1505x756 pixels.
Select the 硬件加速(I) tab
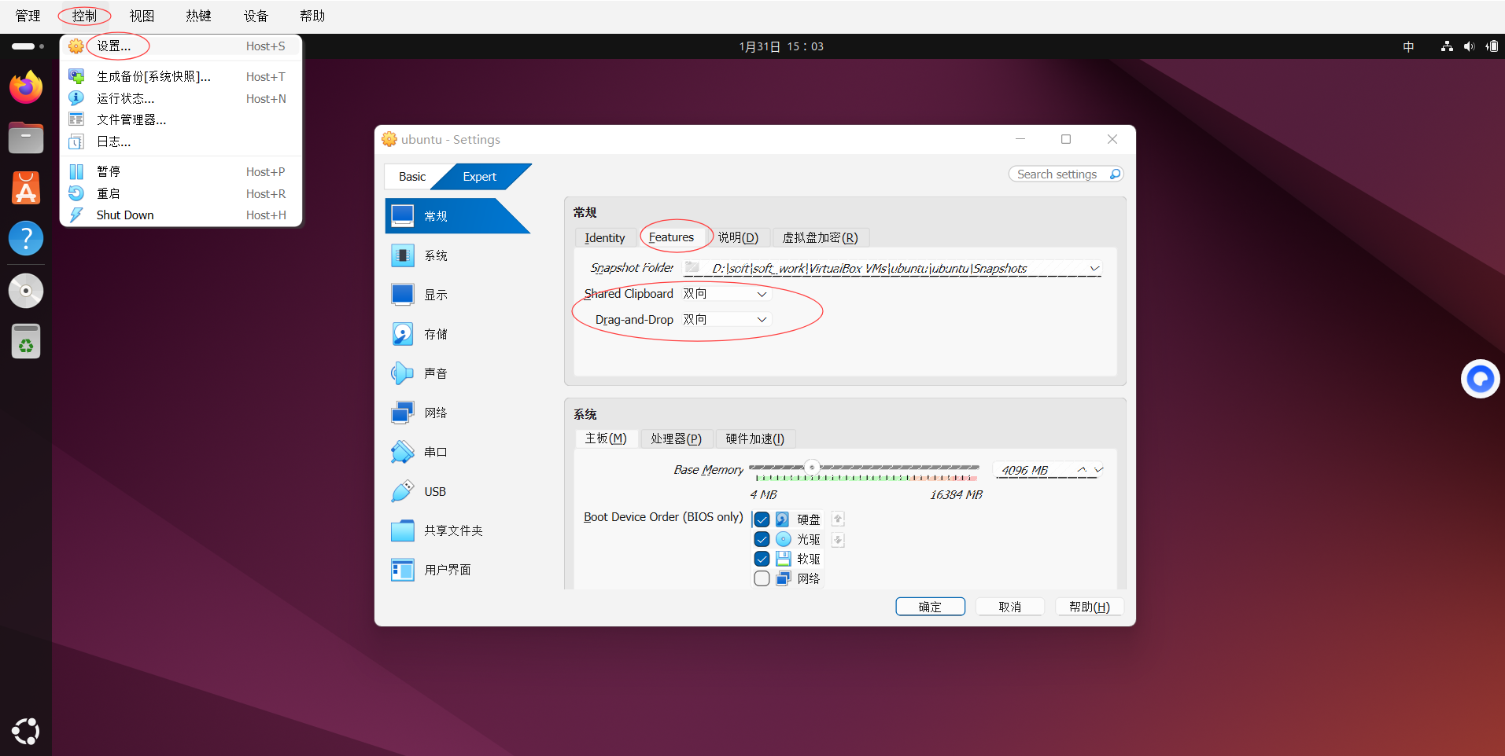755,439
